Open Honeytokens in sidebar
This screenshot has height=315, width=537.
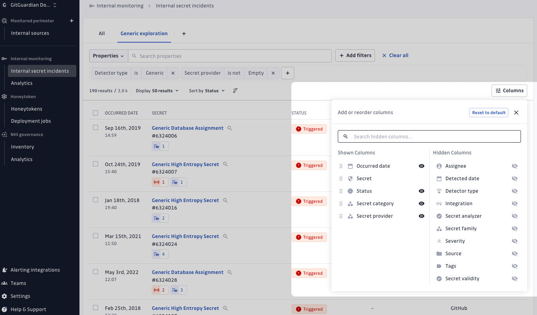27,109
